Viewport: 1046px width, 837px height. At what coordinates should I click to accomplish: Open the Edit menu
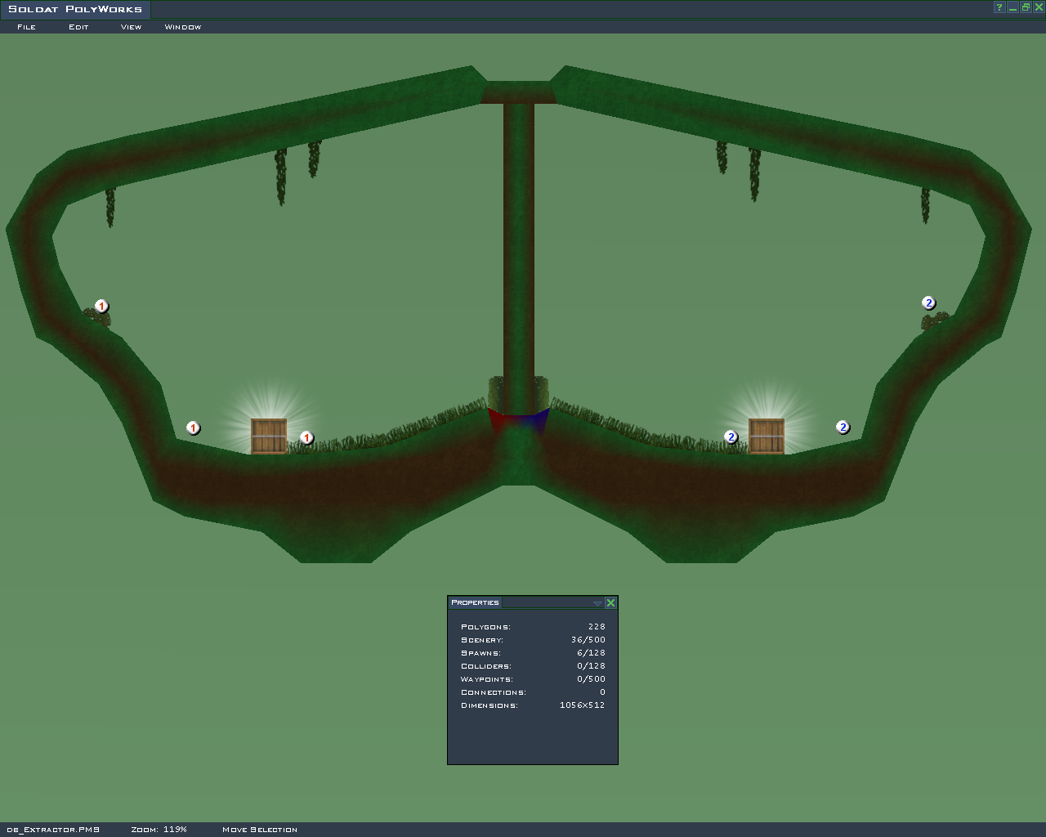78,27
